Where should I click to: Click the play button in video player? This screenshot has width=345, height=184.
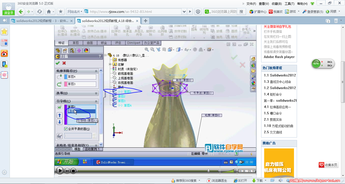(x=60, y=171)
